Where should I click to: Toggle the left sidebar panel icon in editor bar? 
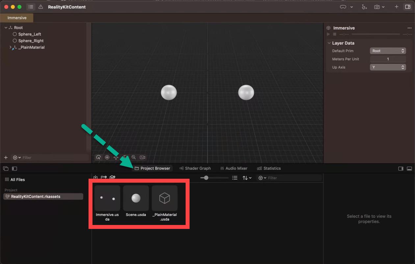pos(14,169)
